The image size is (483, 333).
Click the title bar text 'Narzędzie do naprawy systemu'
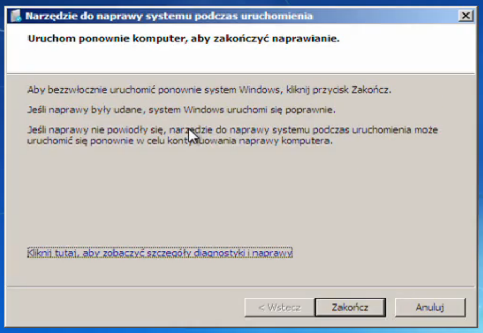click(x=109, y=16)
